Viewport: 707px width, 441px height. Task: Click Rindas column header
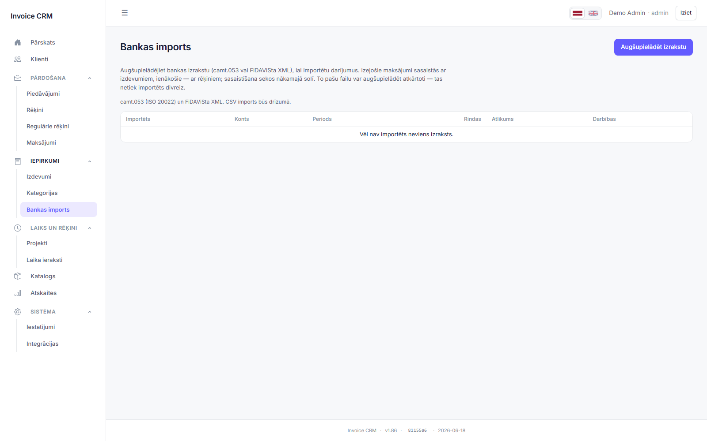(x=472, y=119)
